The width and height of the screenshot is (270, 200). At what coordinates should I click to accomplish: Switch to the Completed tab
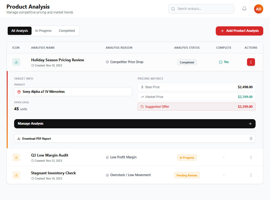coord(67,31)
